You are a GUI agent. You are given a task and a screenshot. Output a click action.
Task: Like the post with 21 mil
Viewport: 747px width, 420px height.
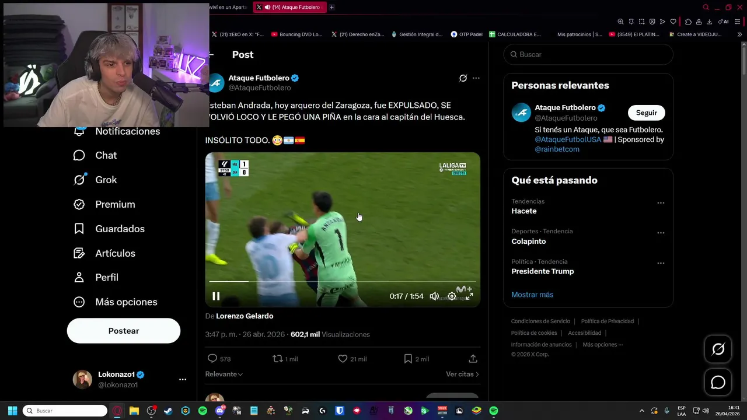click(343, 359)
